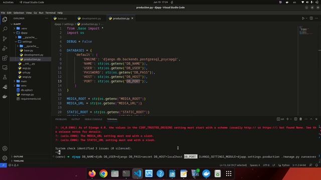Open the Remote Explorer view
This screenshot has height=180, width=321.
5,67
